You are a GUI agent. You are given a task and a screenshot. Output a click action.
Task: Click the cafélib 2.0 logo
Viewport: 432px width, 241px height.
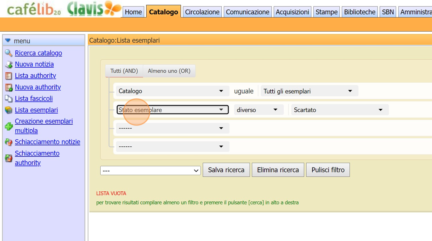[34, 9]
